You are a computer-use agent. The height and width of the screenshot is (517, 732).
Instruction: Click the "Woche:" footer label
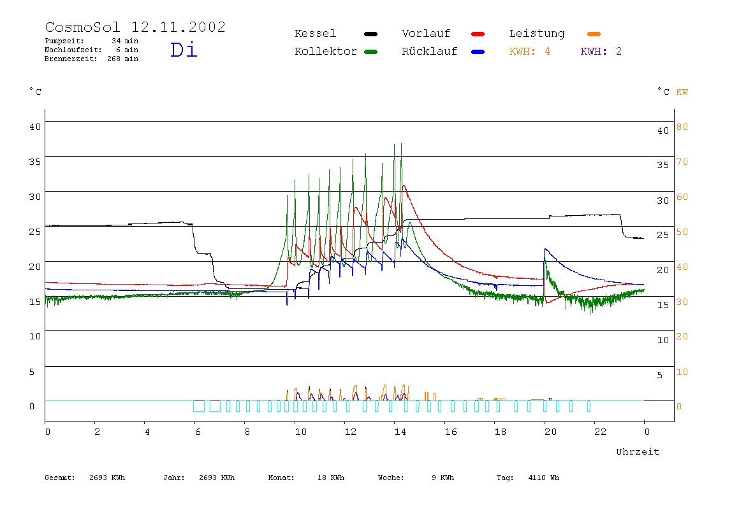391,478
